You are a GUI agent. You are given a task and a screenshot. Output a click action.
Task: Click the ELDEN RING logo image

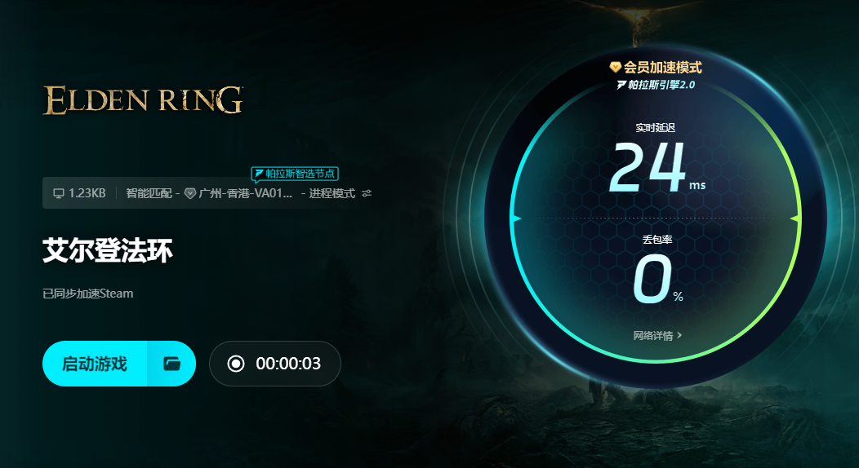(142, 100)
